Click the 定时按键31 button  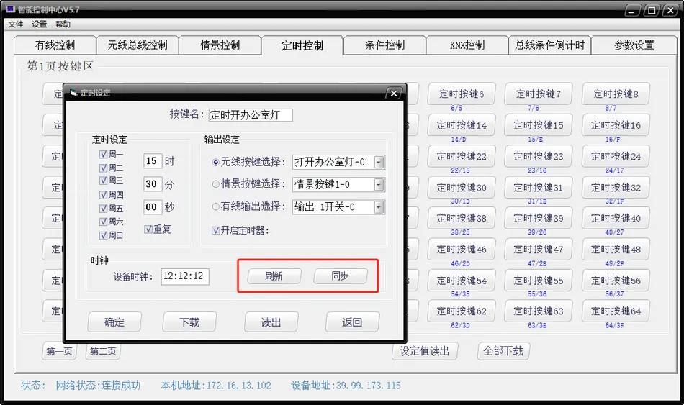tap(539, 188)
